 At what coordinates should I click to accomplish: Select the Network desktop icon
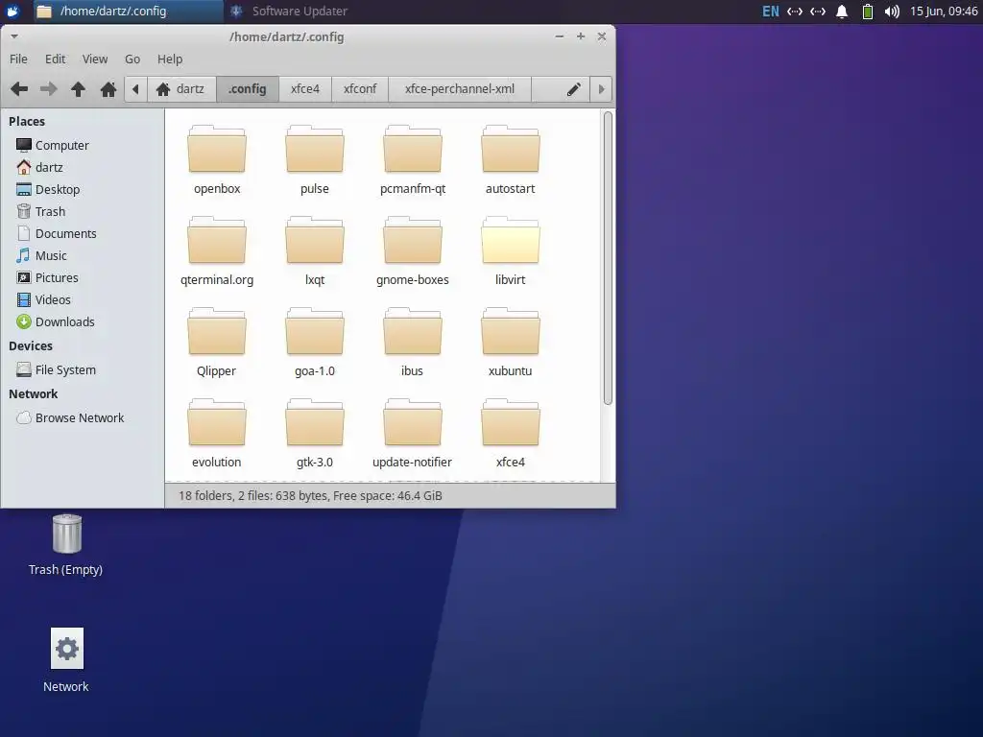66,660
